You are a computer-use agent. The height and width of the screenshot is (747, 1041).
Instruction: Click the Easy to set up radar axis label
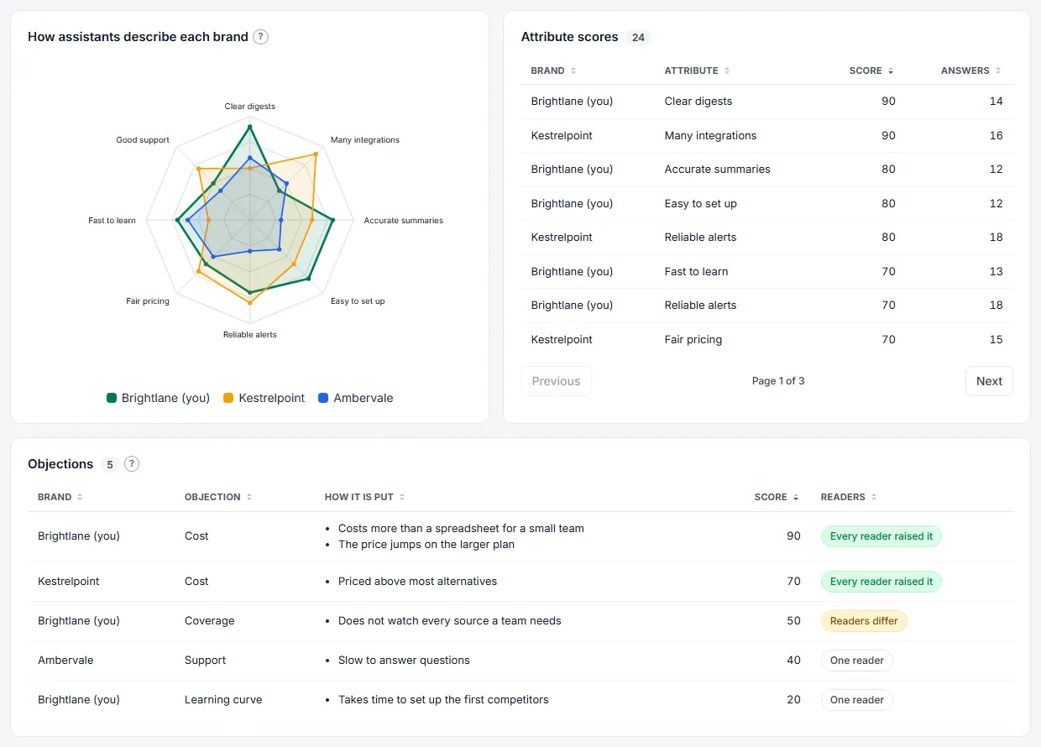click(x=358, y=301)
